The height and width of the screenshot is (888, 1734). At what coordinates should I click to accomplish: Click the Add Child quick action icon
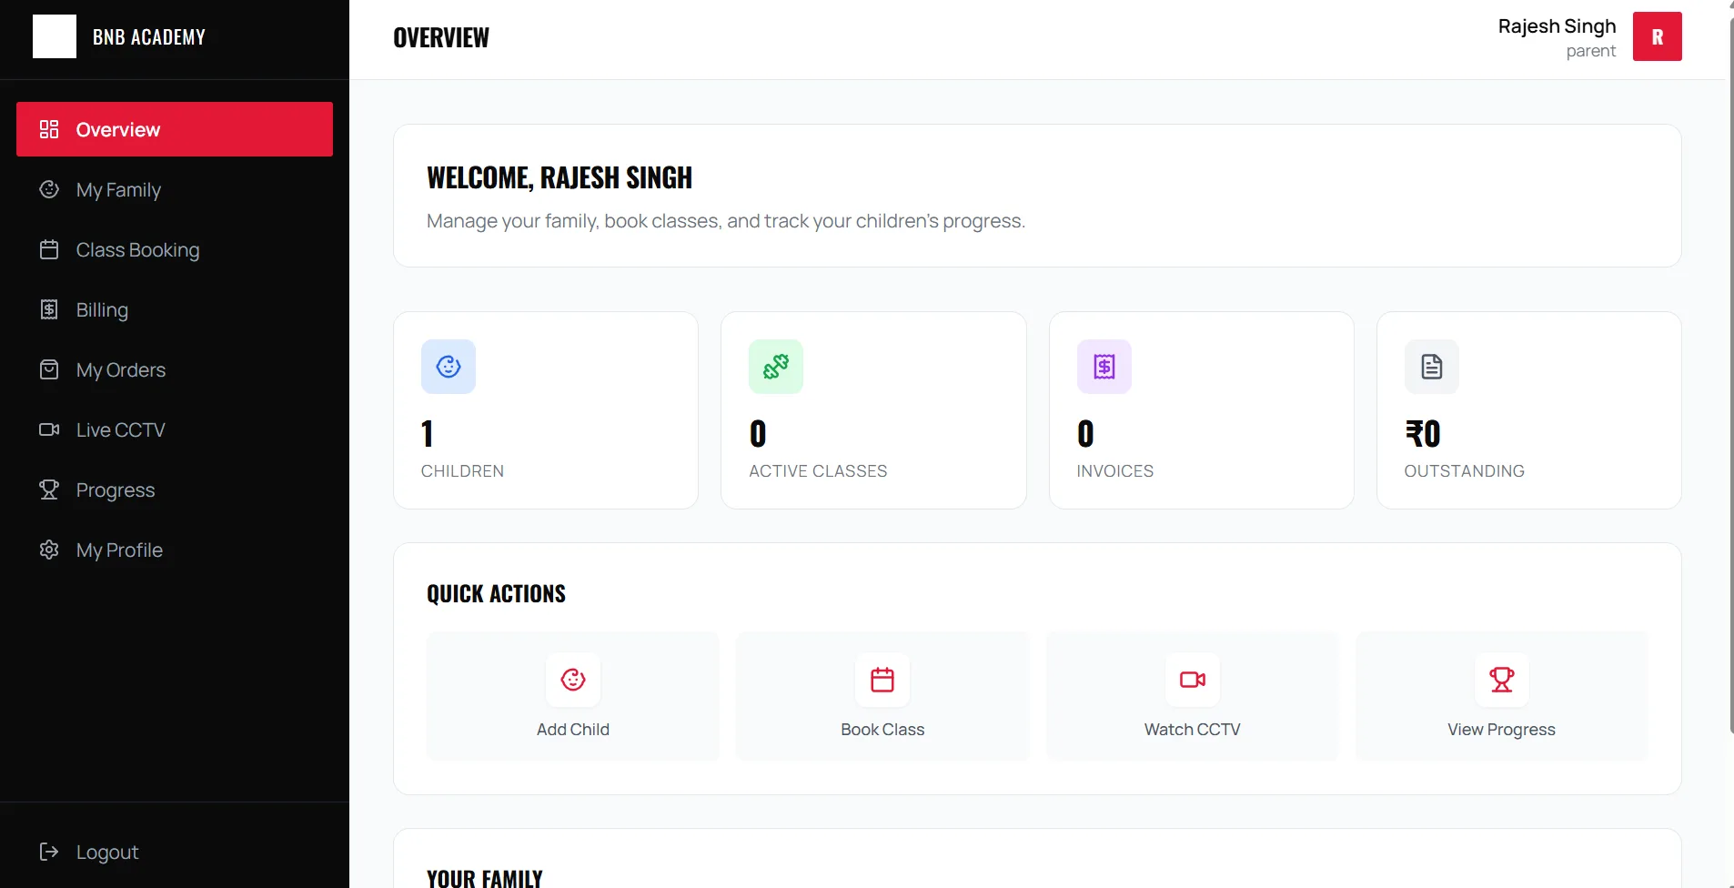pyautogui.click(x=572, y=680)
